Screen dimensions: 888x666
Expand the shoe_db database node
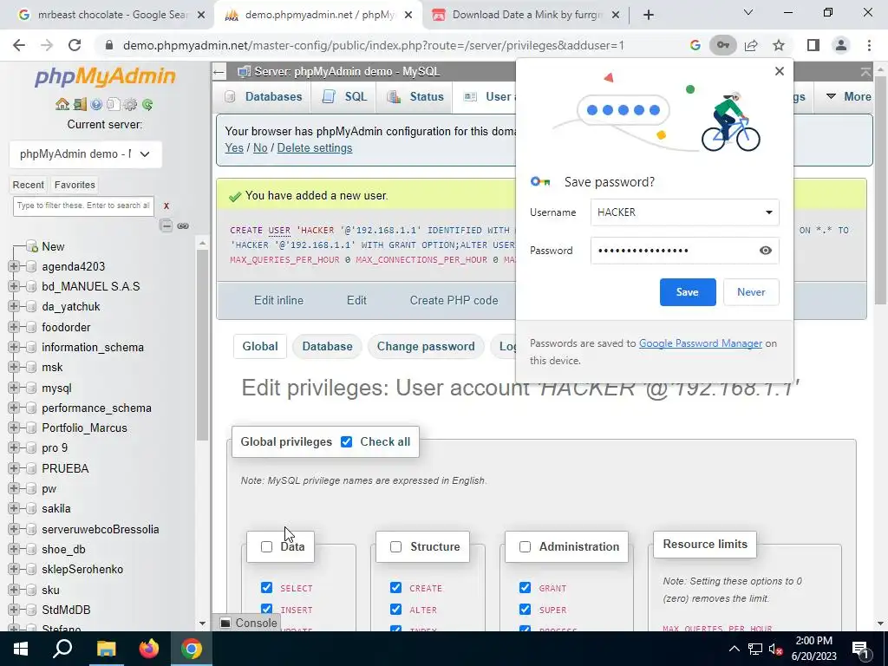point(14,549)
